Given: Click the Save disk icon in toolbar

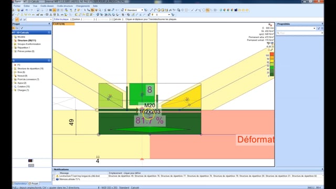Looking at the screenshot, I should [22, 10].
